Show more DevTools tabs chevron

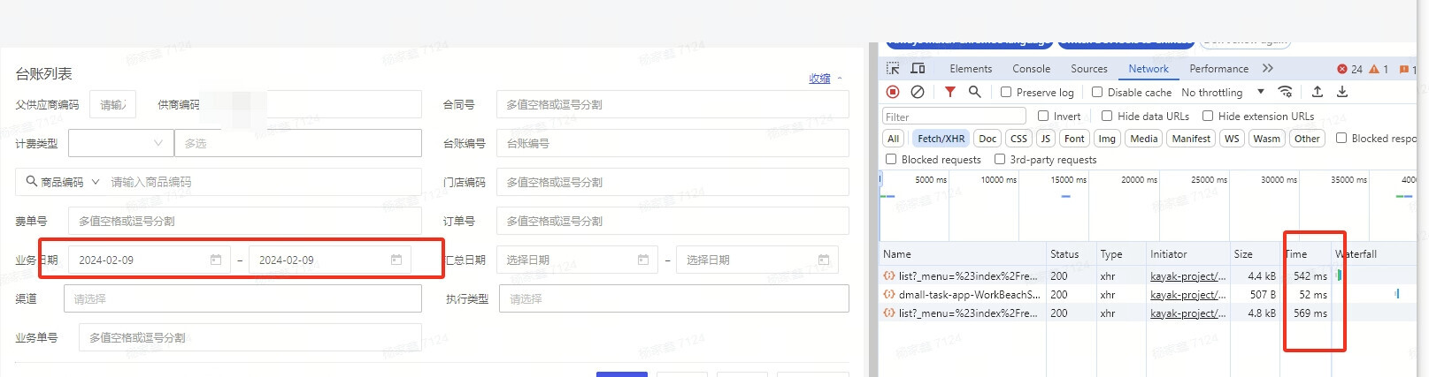click(1267, 68)
